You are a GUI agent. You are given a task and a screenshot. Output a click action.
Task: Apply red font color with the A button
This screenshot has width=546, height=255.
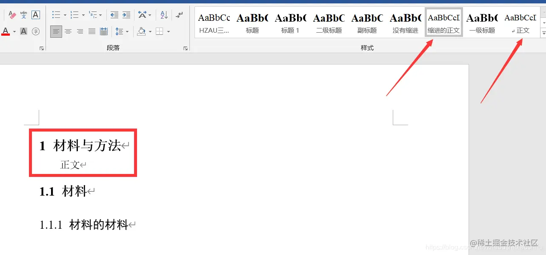tap(6, 31)
